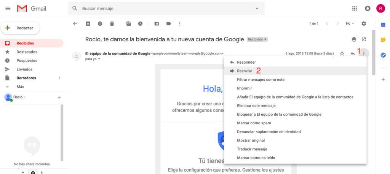Archive this conversation

tap(88, 24)
